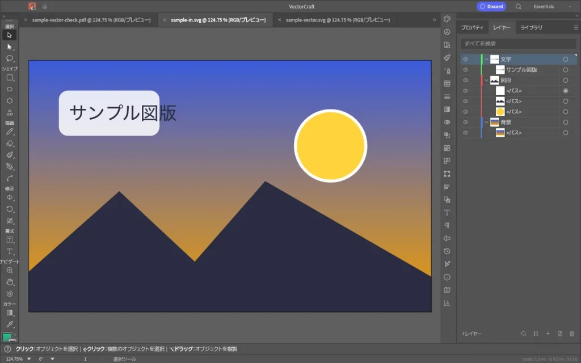Select the レイヤー panel tab
Image resolution: width=581 pixels, height=363 pixels.
tap(502, 27)
